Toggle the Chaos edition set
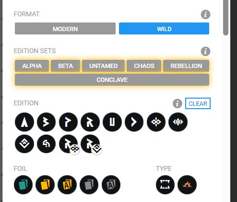Image resolution: width=237 pixels, height=202 pixels. [x=144, y=66]
